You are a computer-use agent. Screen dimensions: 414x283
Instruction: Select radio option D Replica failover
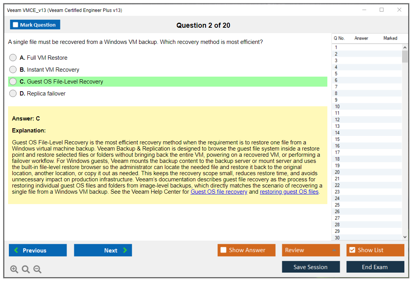click(13, 94)
